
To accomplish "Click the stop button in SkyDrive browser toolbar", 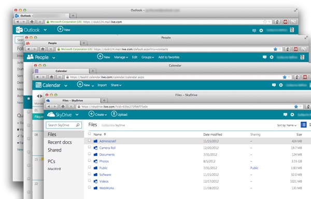I will tap(71, 106).
